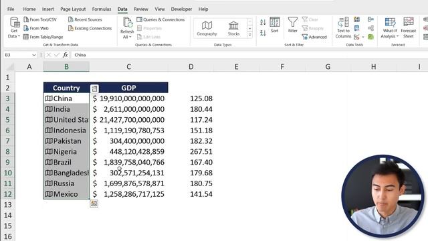Screen dimensions: 428x241
Task: Expand the Name Box dropdown
Action: [x=34, y=55]
